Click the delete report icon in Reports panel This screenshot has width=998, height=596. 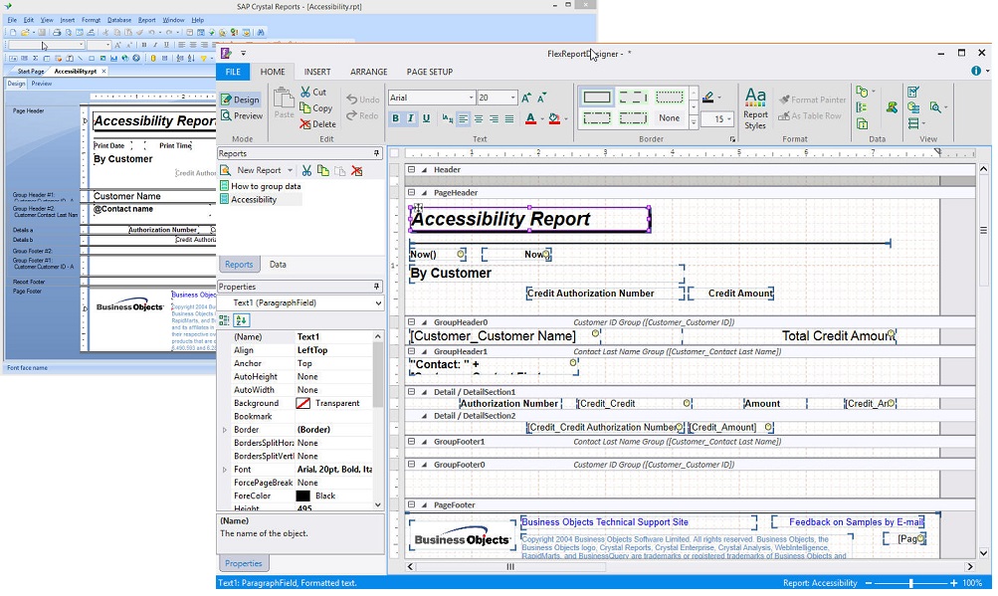(x=357, y=171)
